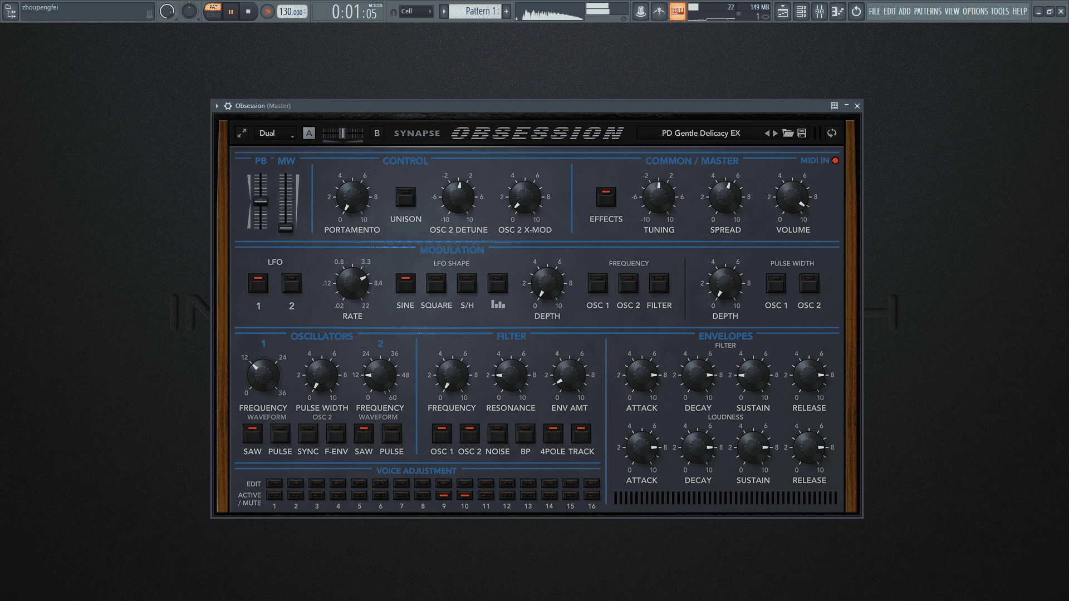
Task: Open the PATTERNS menu
Action: tap(928, 11)
